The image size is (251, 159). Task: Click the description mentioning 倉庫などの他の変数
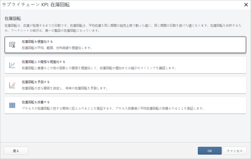click(x=99, y=68)
